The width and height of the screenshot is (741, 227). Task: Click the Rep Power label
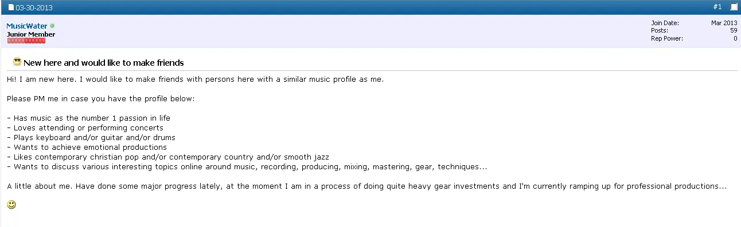coord(667,38)
